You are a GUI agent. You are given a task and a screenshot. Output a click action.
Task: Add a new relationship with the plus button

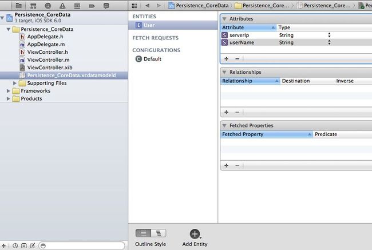point(226,112)
